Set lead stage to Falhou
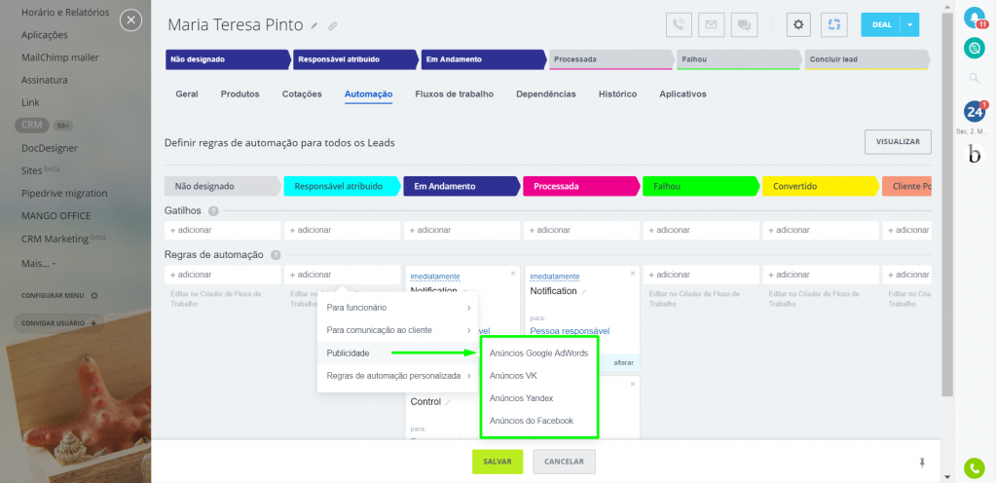Screen dimensions: 996x483 coord(738,59)
